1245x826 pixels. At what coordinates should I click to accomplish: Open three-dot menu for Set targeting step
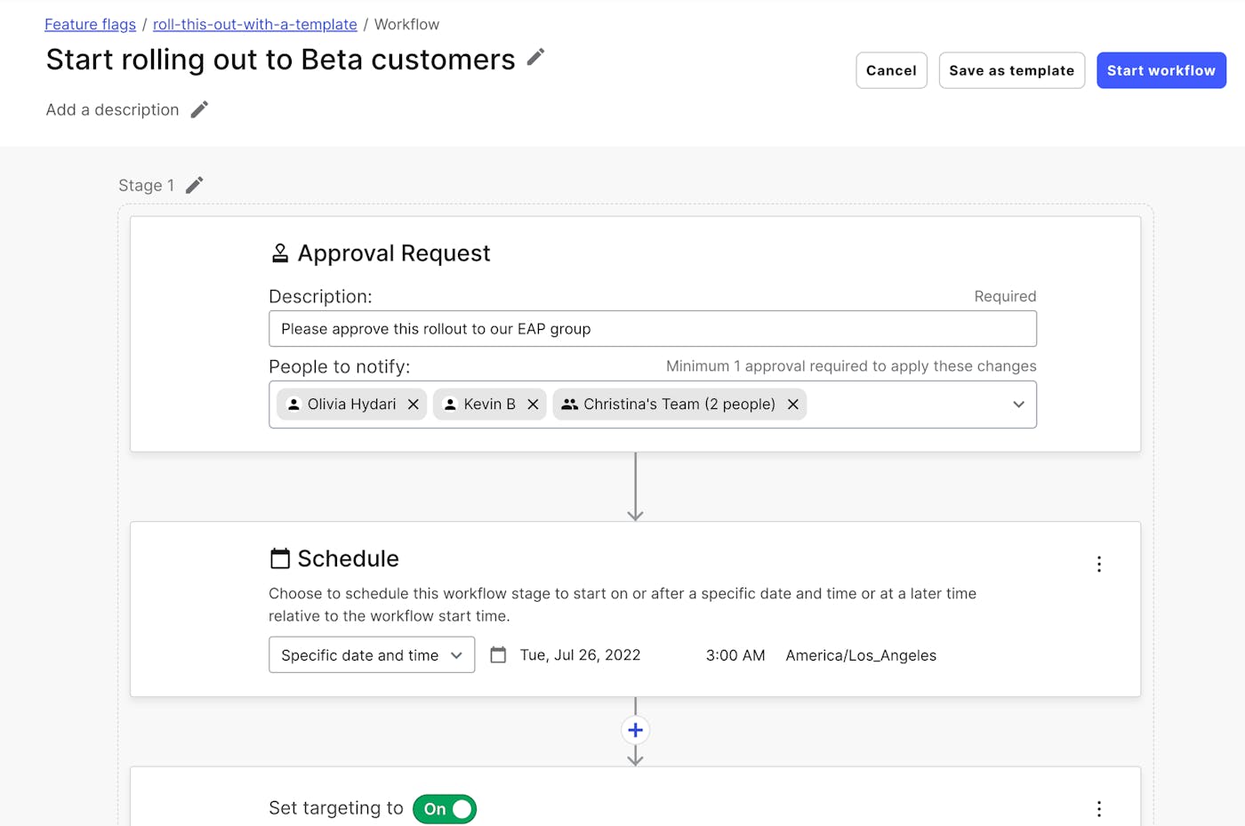[1099, 808]
